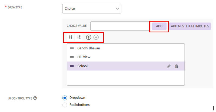
Task: Sort choice values descending Z to A
Action: (79, 37)
